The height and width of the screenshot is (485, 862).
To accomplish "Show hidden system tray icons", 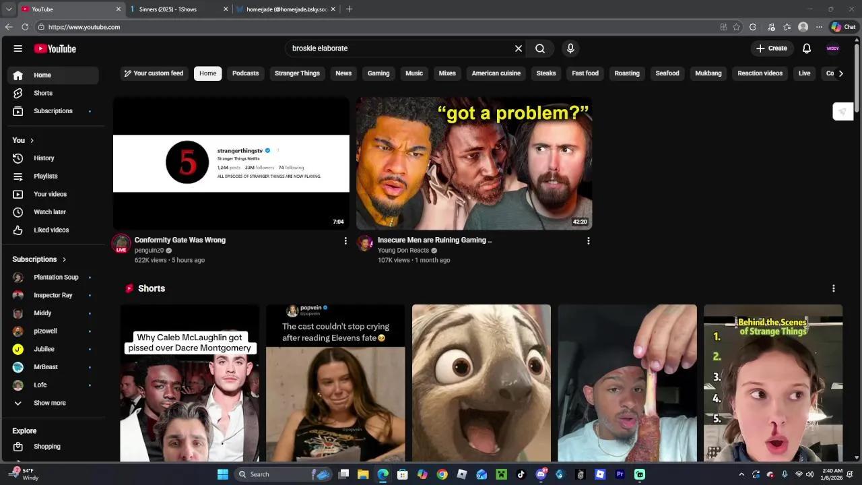I will 741,474.
